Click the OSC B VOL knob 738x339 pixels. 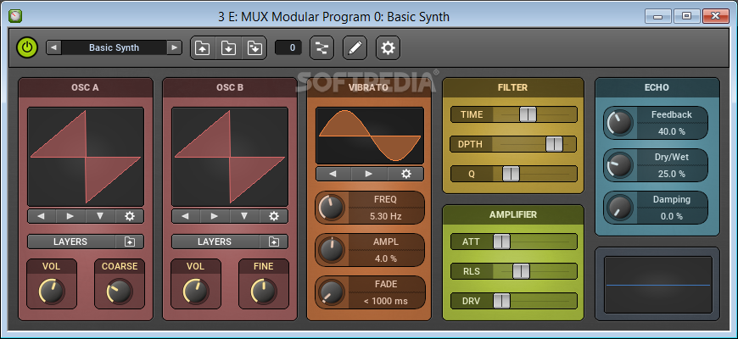point(195,291)
